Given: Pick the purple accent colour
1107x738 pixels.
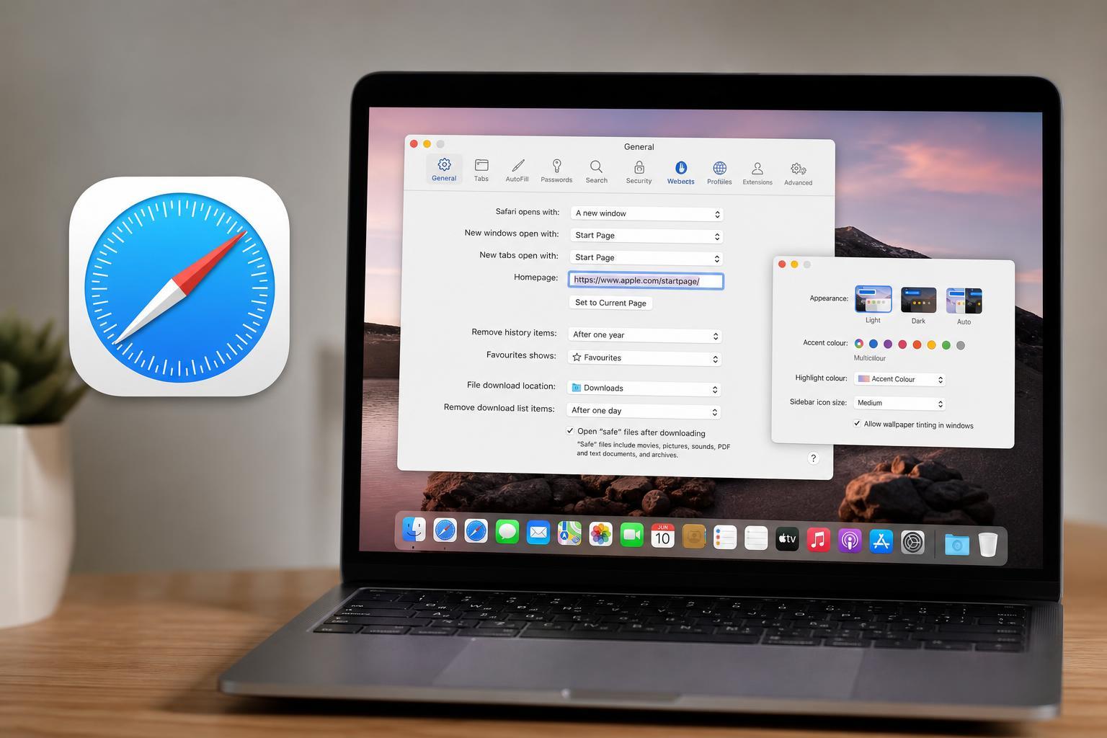Looking at the screenshot, I should click(888, 344).
